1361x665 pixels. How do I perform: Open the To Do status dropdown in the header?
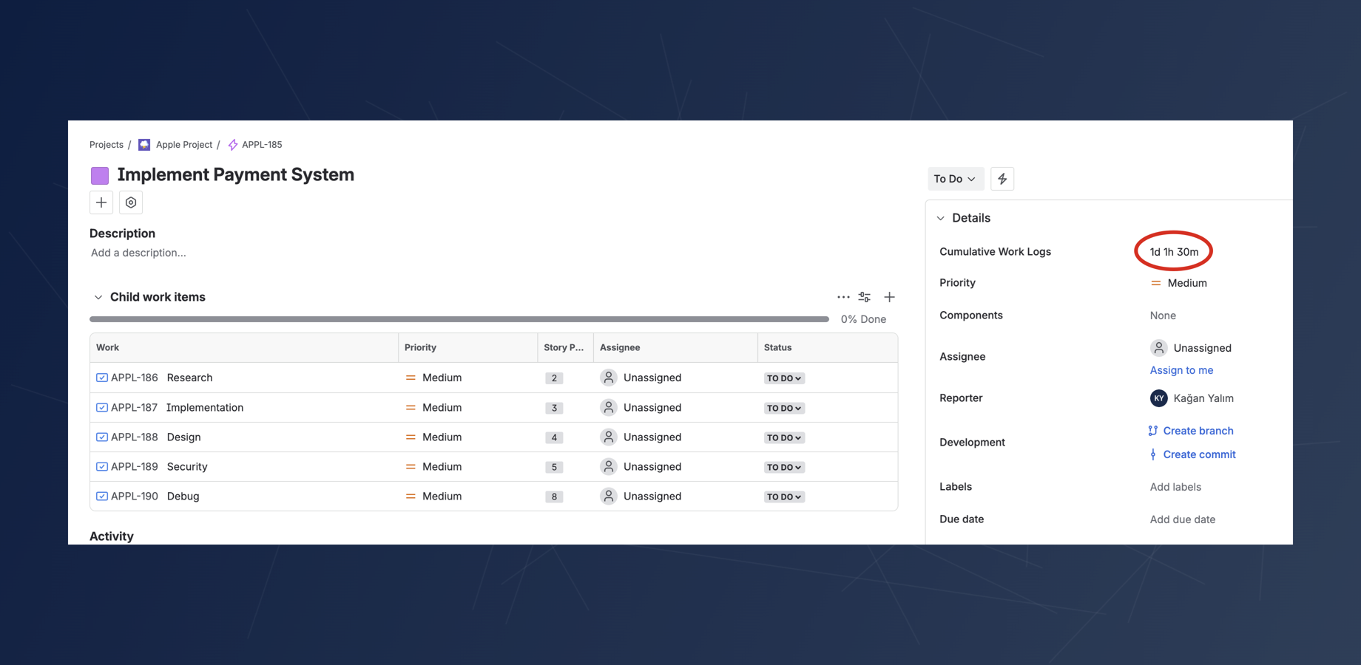coord(955,178)
